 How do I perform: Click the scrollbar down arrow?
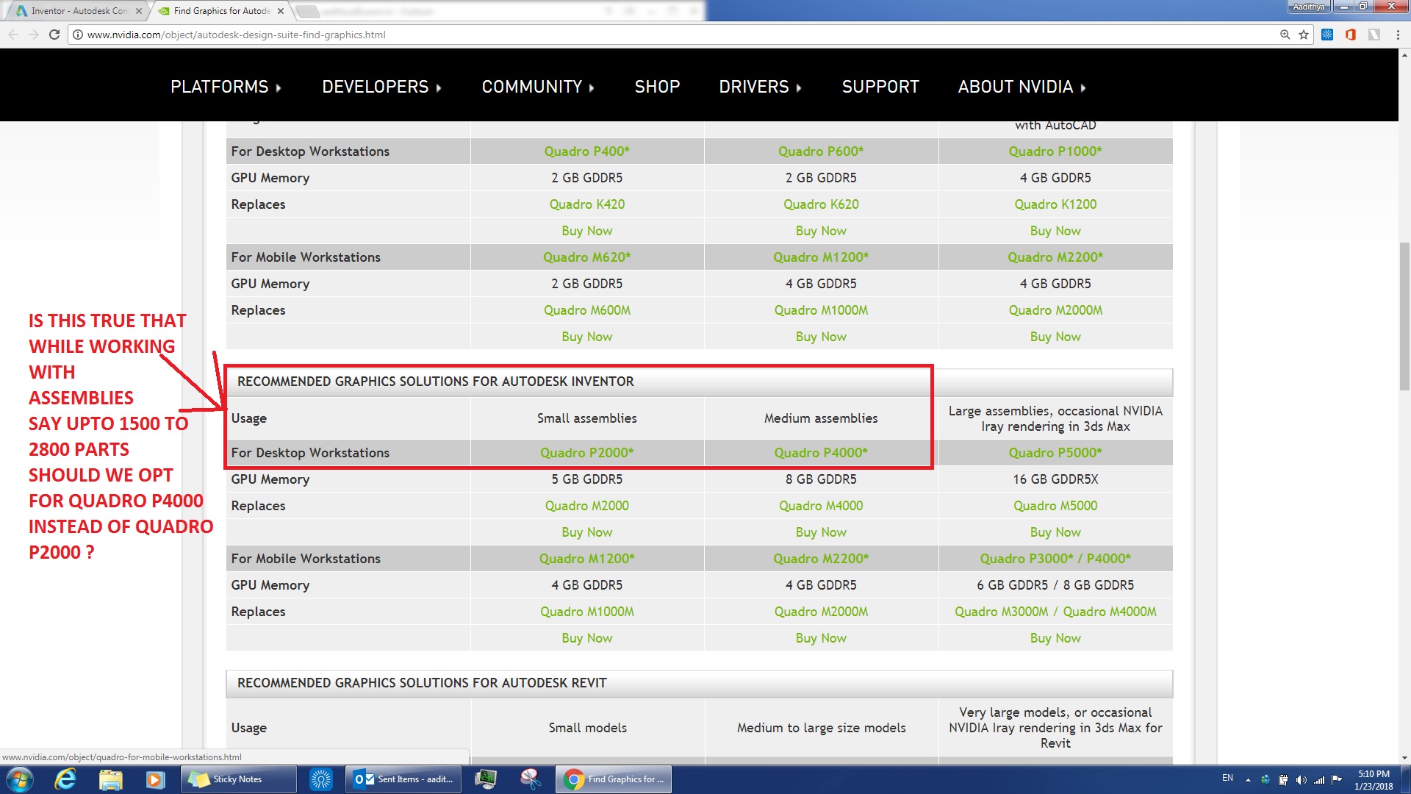coord(1404,758)
